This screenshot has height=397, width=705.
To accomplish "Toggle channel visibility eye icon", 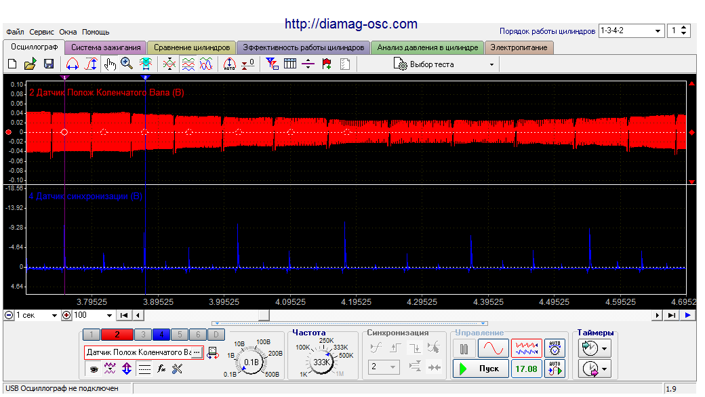I will [94, 369].
